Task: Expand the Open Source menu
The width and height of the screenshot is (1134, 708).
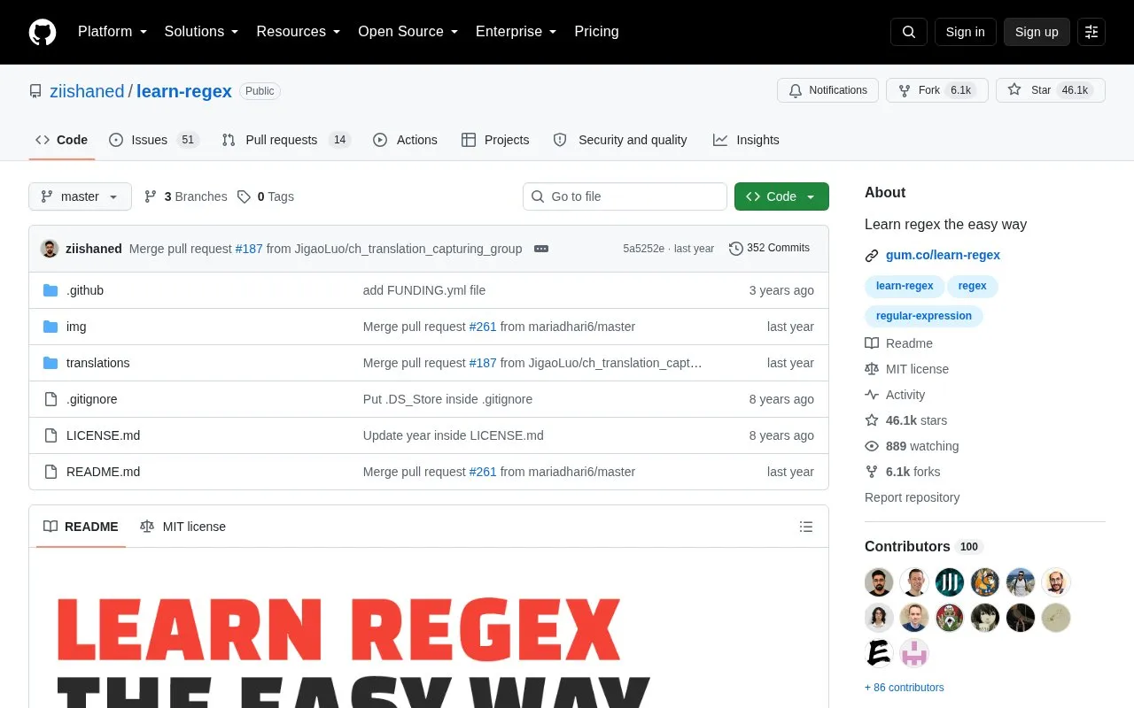Action: (x=408, y=32)
